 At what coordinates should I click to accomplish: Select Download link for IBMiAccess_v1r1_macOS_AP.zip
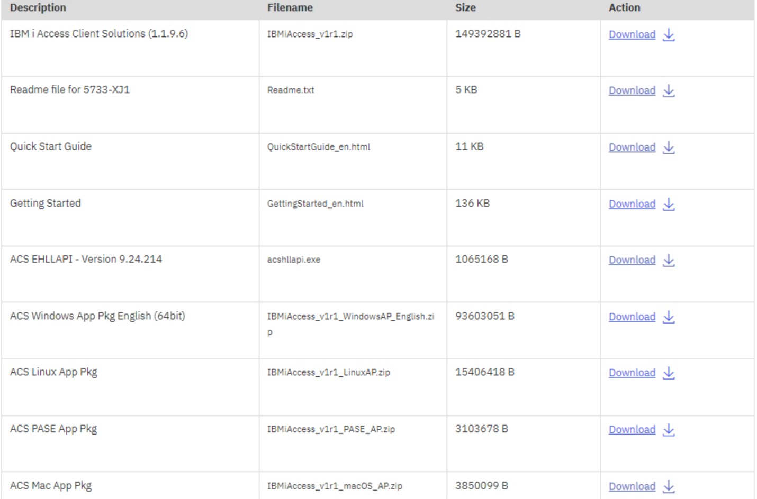(632, 486)
